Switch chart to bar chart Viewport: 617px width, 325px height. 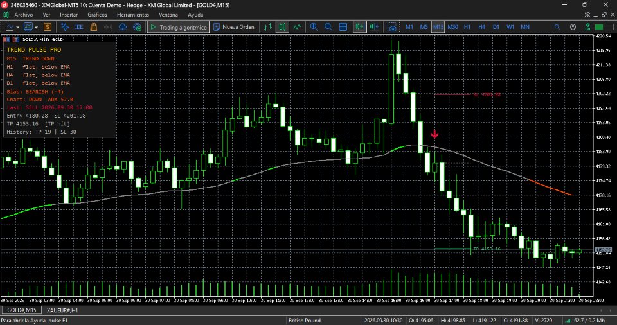click(268, 27)
